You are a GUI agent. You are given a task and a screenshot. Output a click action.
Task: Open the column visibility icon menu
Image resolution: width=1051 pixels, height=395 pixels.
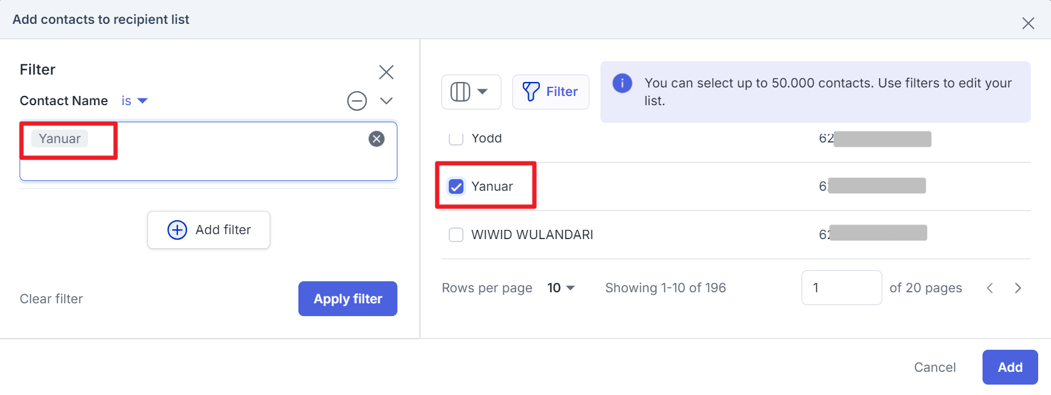point(471,92)
